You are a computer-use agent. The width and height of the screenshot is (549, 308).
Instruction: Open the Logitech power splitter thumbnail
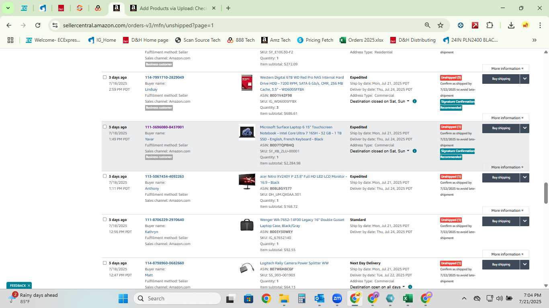pos(247,268)
